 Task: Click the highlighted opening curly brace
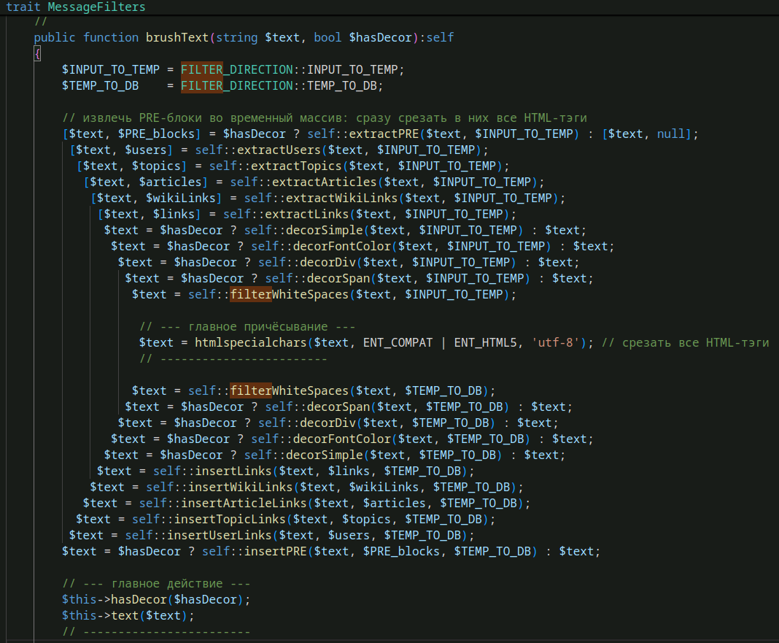(x=37, y=53)
